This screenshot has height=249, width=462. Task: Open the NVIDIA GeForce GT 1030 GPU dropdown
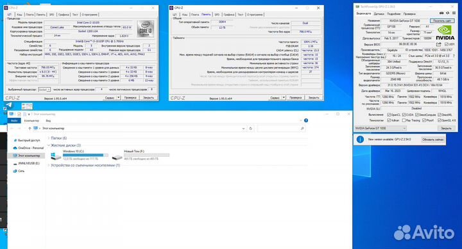click(x=381, y=128)
